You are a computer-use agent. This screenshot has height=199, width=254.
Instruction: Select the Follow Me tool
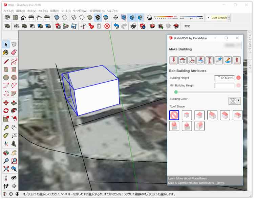[x=14, y=111]
